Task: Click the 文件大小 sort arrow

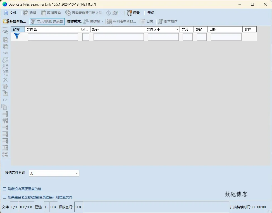Action: (x=177, y=30)
